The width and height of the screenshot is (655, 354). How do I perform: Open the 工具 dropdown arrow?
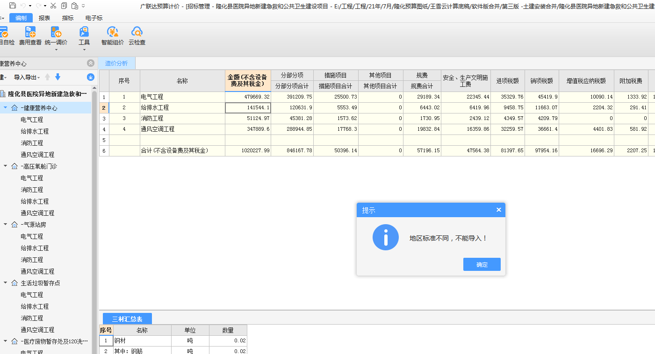84,50
